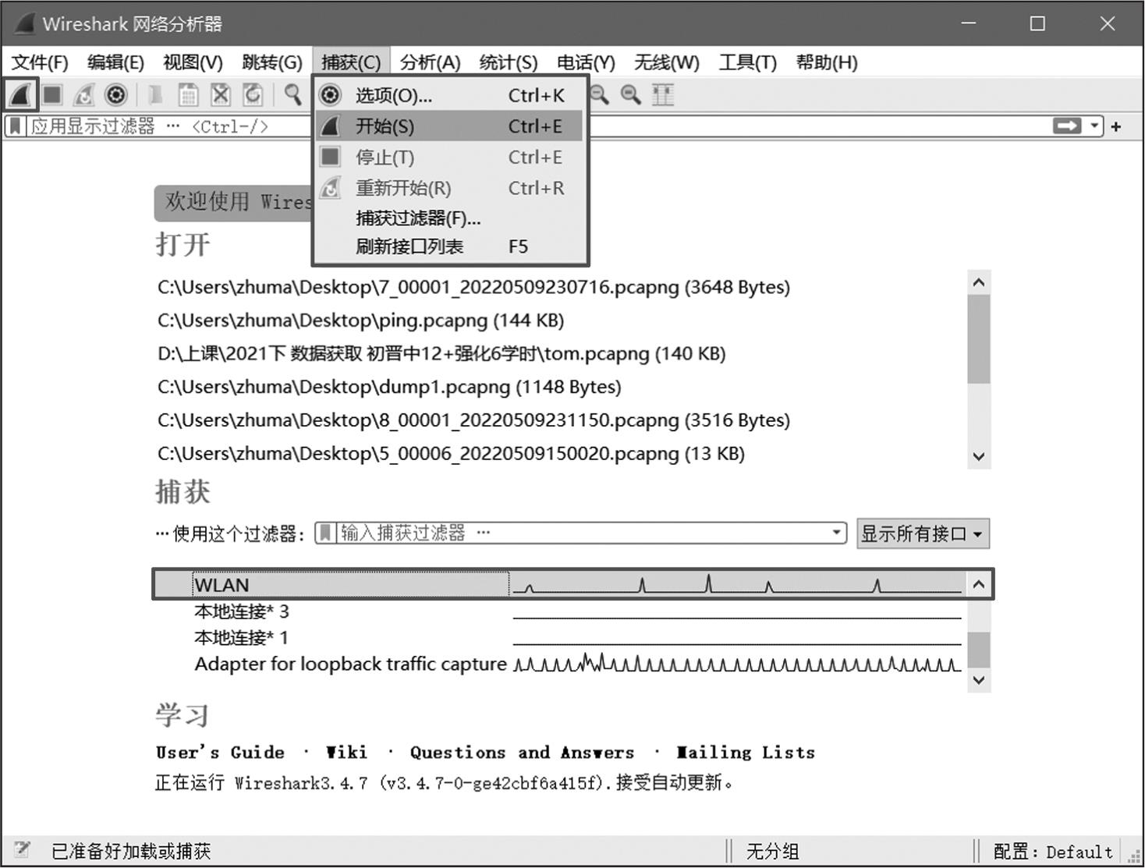
Task: Open the User's Guide link
Action: pos(220,753)
